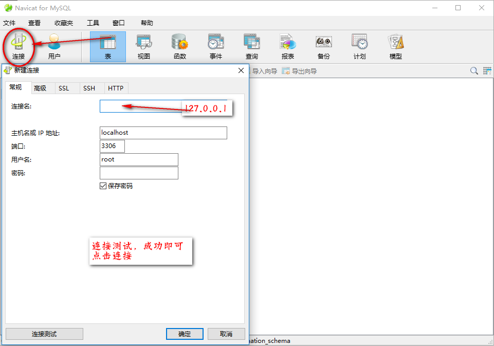Open the 用户 user management icon

click(x=54, y=47)
